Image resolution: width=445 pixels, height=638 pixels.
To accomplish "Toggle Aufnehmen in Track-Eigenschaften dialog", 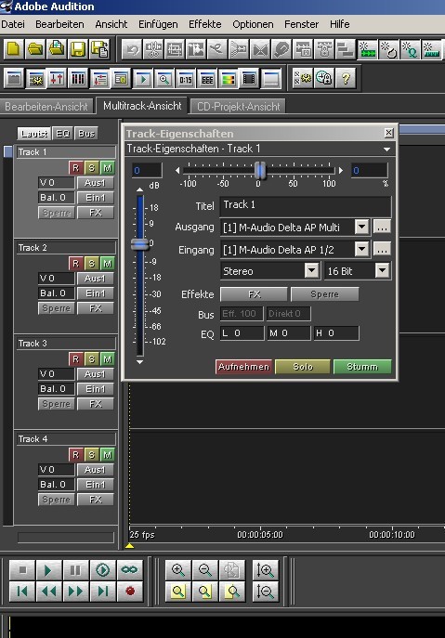I will (243, 367).
